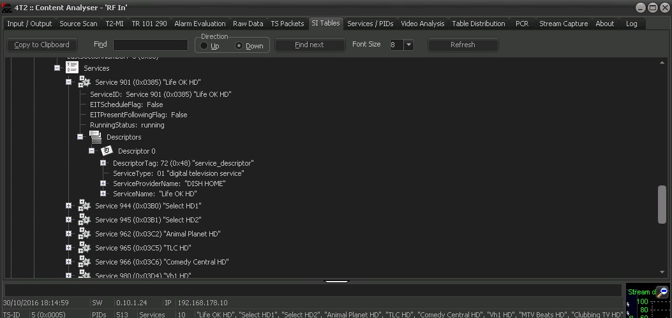The height and width of the screenshot is (318, 672).
Task: Click the date time 30/10/2016 status entry
Action: pos(36,303)
